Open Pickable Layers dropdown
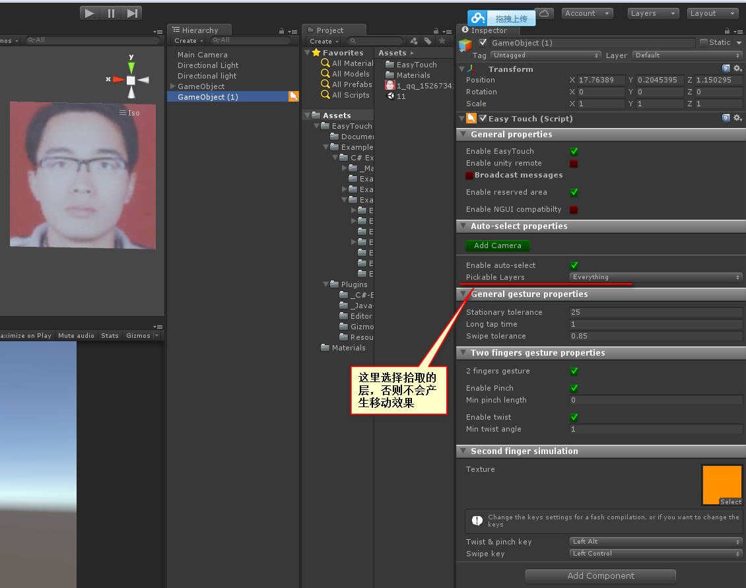Image resolution: width=746 pixels, height=588 pixels. point(656,277)
